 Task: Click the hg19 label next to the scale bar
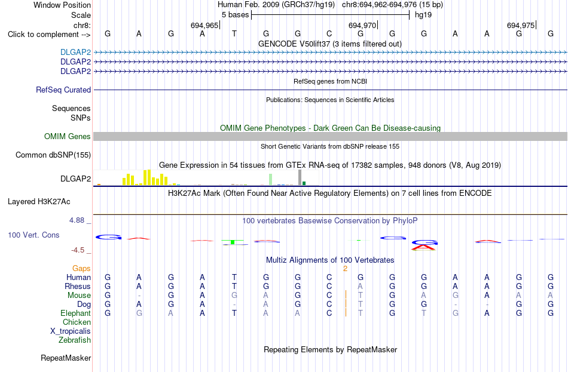coord(423,15)
